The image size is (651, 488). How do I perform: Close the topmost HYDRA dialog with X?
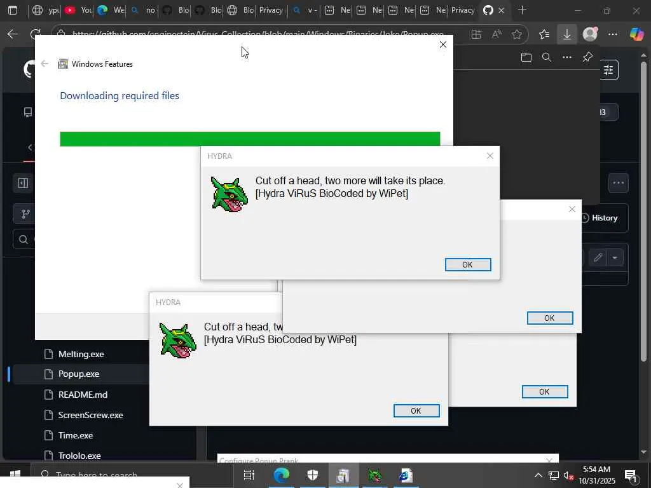click(490, 156)
